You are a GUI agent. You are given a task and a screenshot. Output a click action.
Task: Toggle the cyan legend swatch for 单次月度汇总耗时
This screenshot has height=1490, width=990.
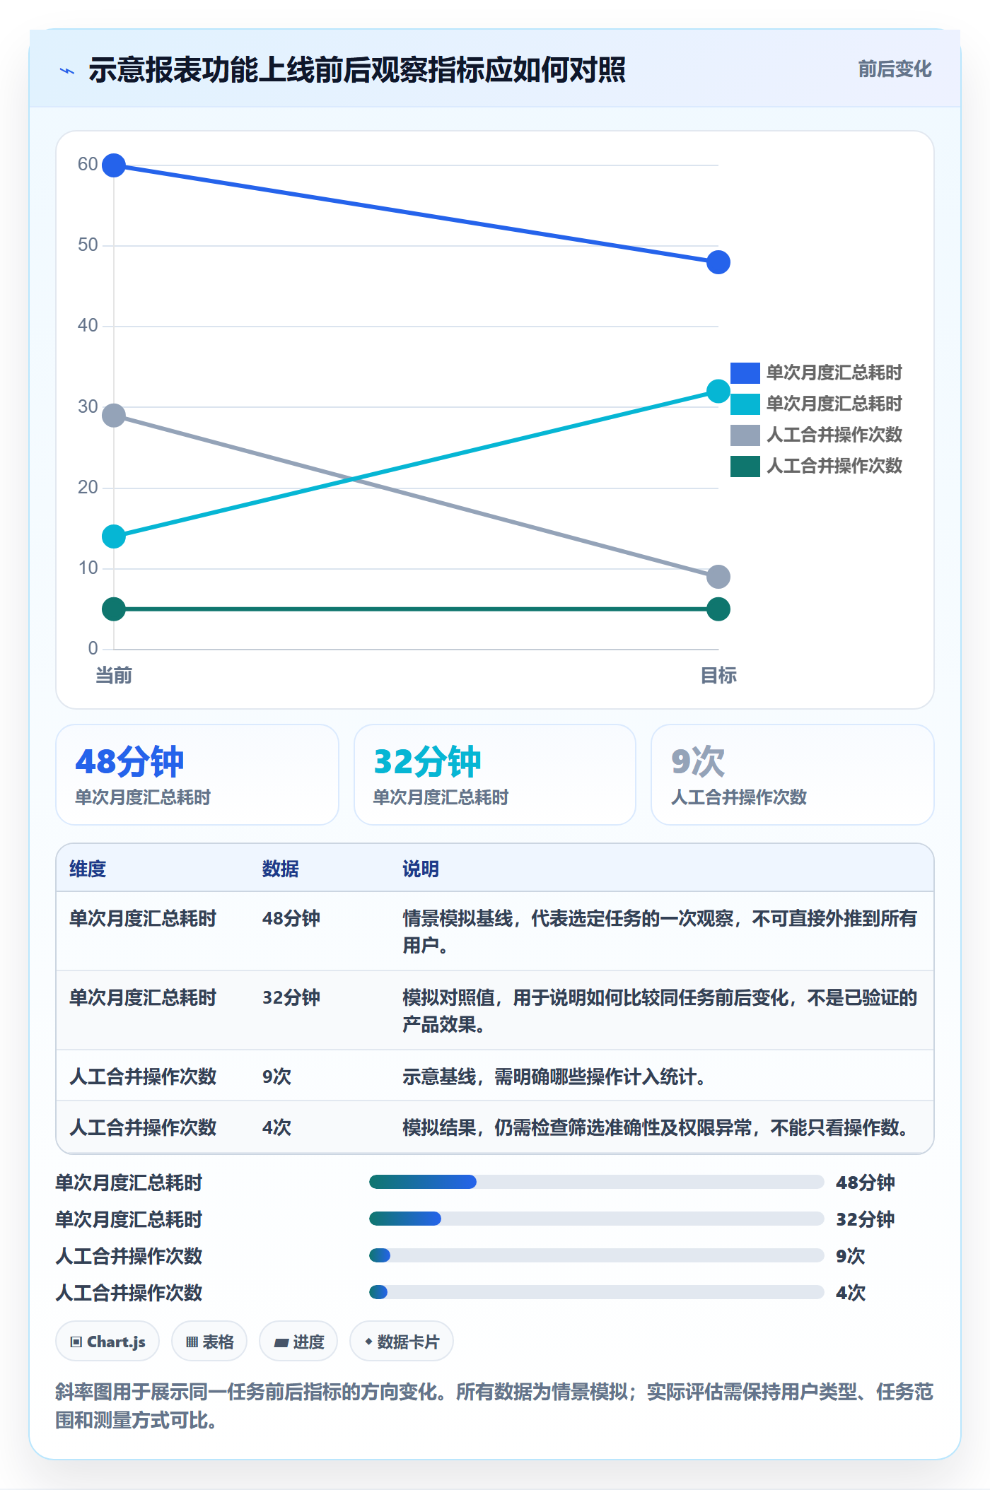[x=745, y=404]
